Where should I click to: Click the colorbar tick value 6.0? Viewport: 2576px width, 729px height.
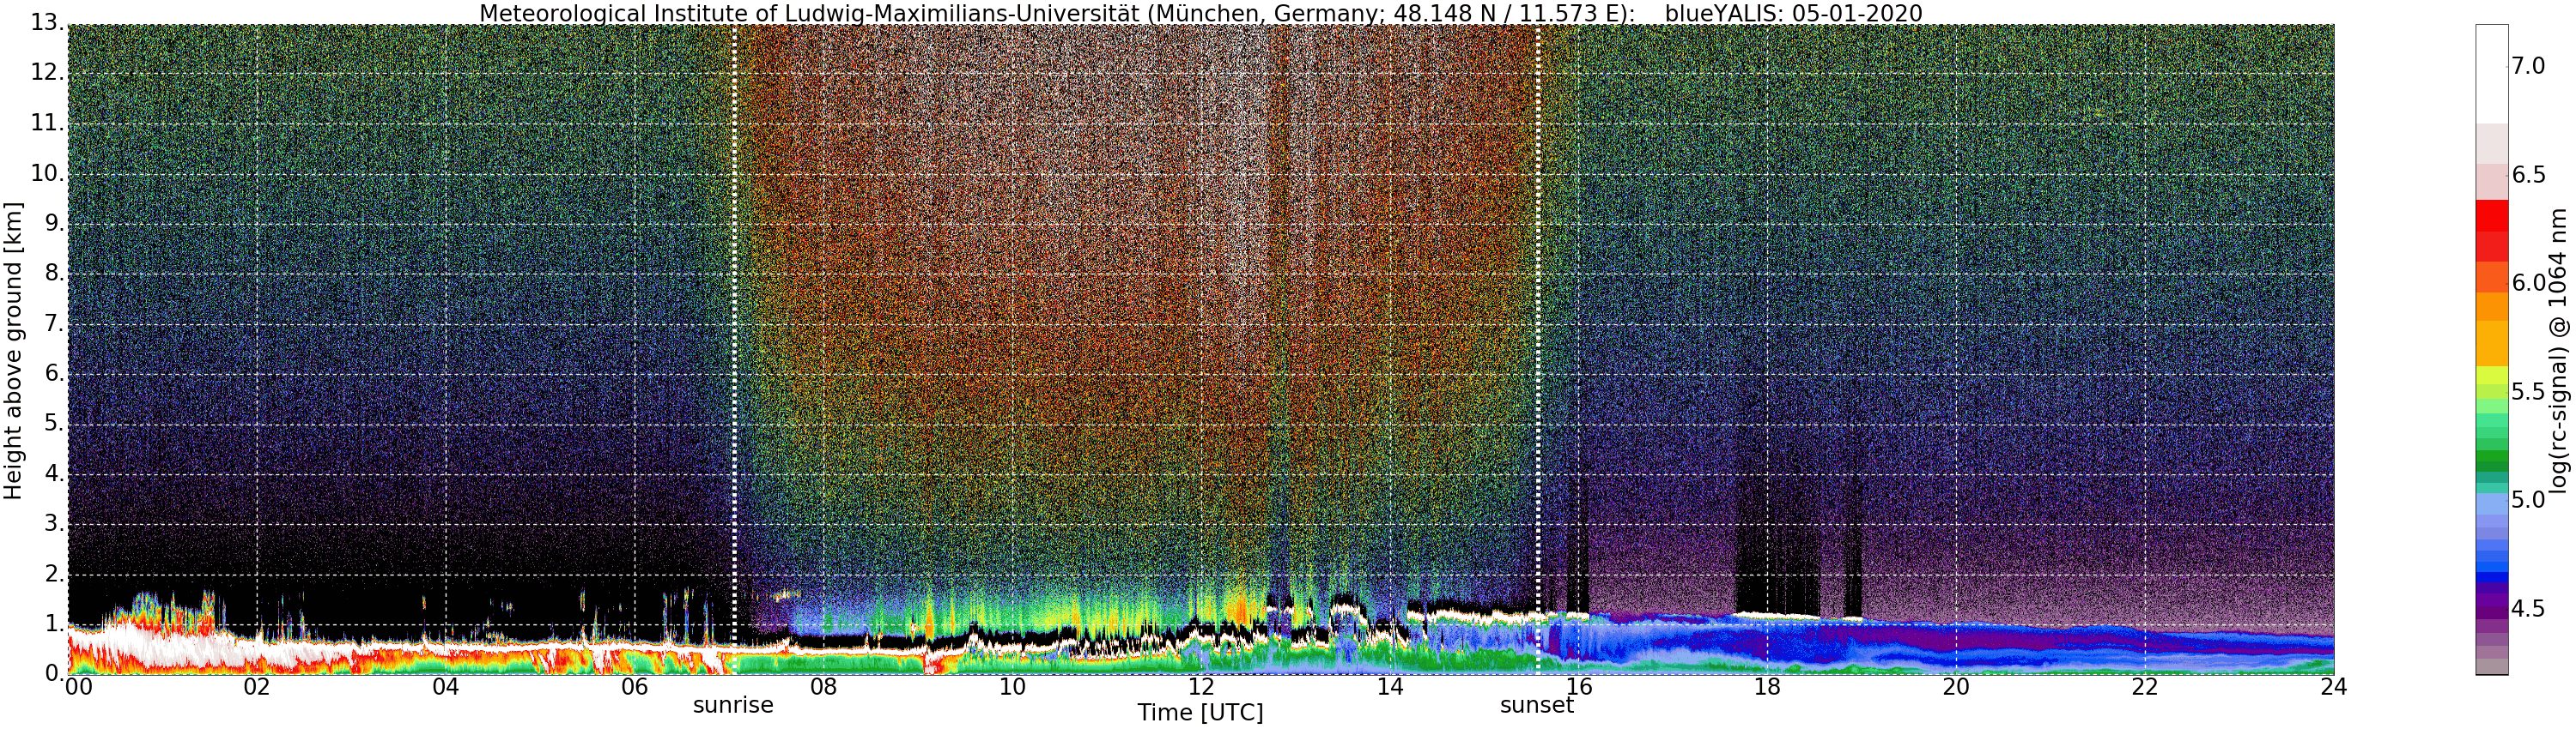pos(2528,283)
